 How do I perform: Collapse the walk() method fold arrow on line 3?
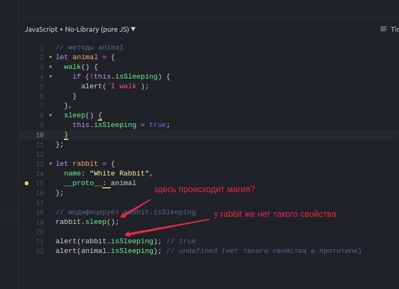tap(51, 67)
